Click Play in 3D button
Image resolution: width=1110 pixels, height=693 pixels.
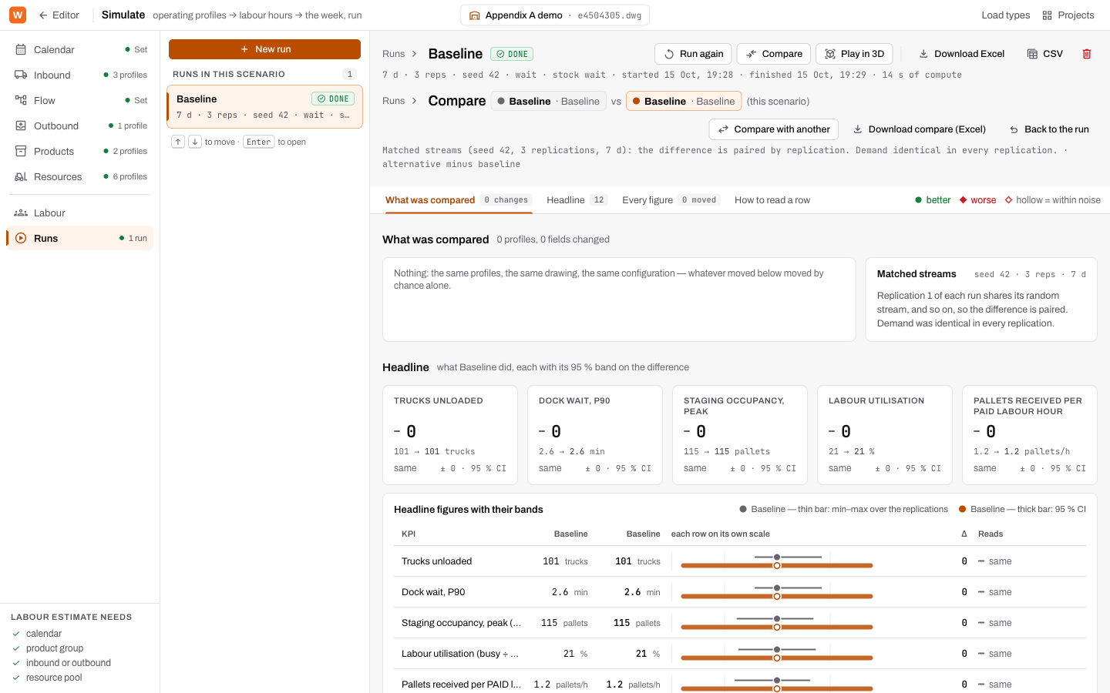(x=854, y=54)
